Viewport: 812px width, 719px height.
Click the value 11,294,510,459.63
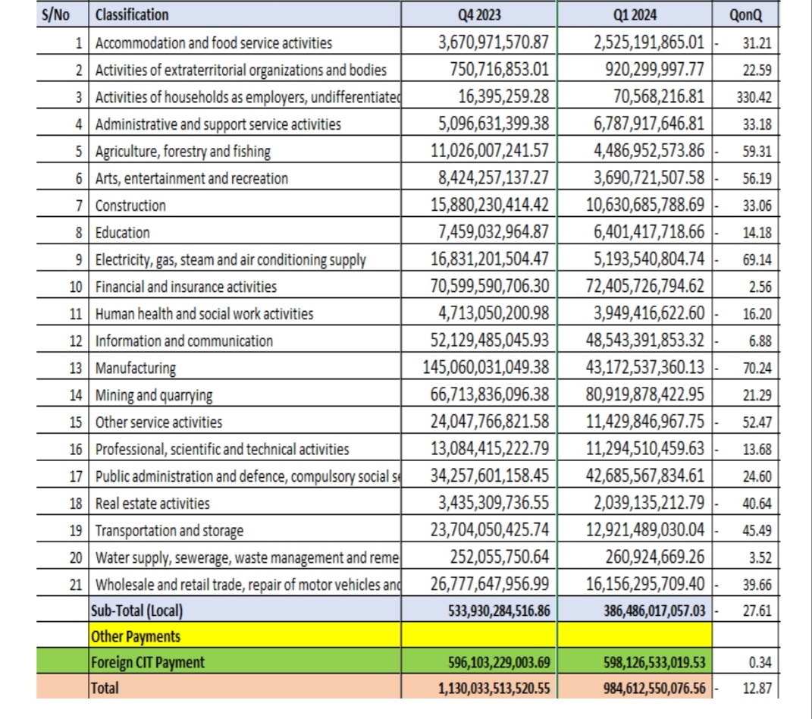pos(644,448)
